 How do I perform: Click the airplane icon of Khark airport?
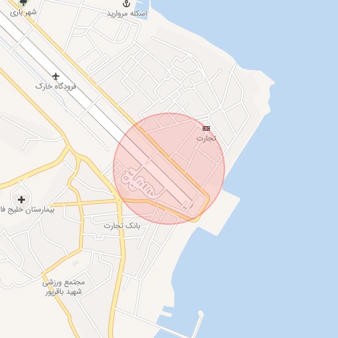point(56,77)
